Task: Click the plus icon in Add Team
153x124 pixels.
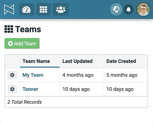Action: [10, 44]
